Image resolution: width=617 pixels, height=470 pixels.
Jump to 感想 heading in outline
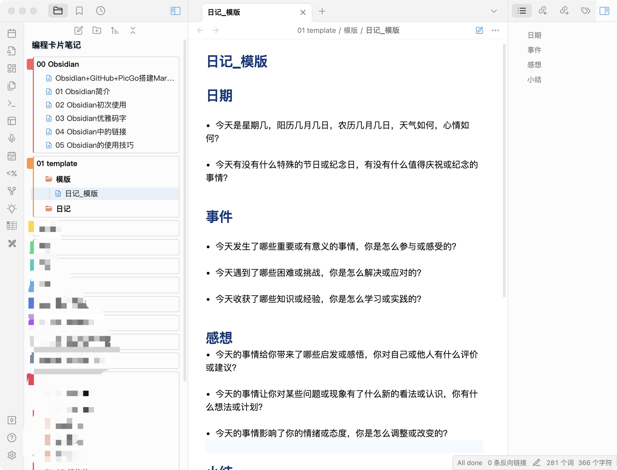point(534,65)
